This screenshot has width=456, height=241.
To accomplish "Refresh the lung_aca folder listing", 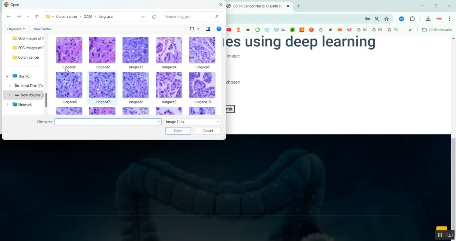I will (154, 17).
